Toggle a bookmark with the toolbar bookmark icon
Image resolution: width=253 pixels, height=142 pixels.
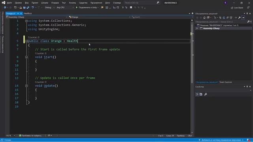(x=131, y=7)
